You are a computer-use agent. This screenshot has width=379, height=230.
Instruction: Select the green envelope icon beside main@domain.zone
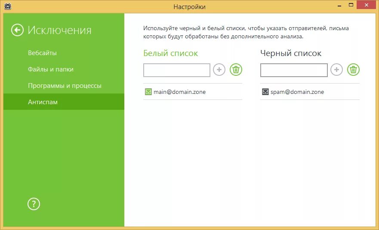tap(148, 92)
